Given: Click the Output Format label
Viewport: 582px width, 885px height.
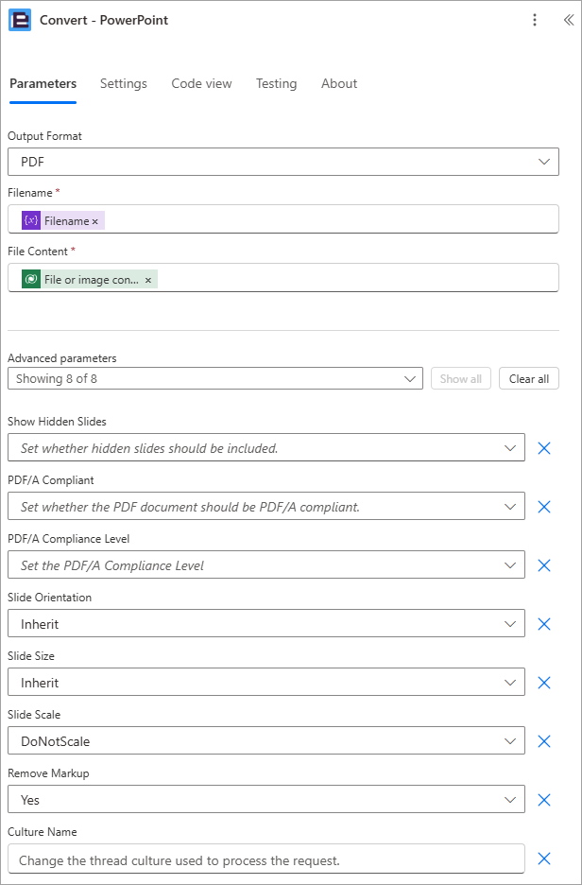Looking at the screenshot, I should (44, 136).
